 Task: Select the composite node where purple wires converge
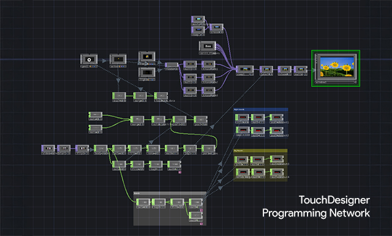coord(245,69)
